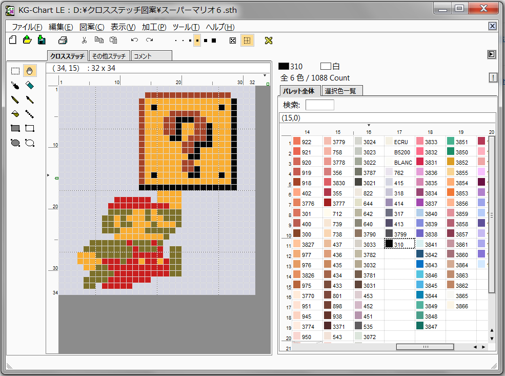The image size is (505, 376).
Task: Select the 3371 palette entry
Action: [337, 326]
